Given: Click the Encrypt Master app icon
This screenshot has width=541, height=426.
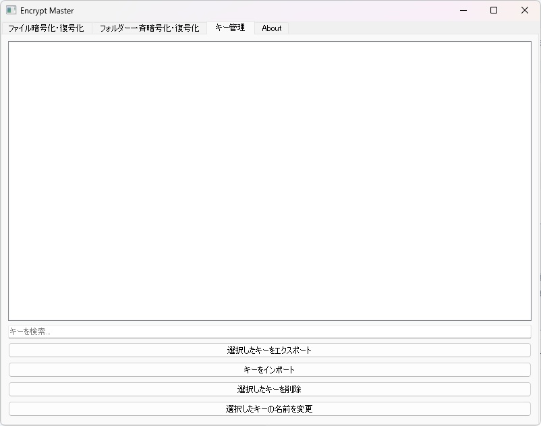Looking at the screenshot, I should coord(11,10).
